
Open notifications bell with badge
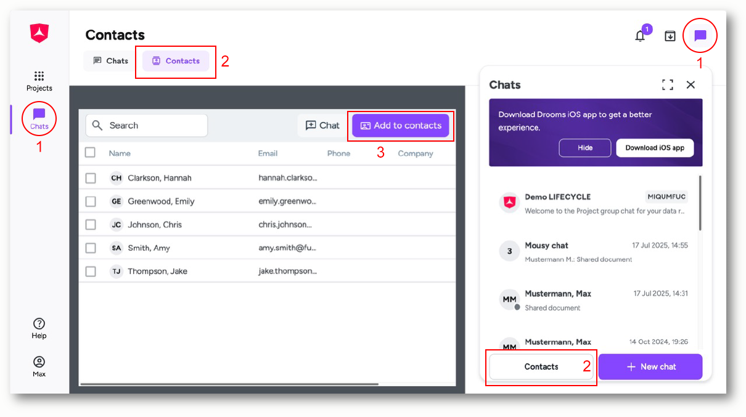641,36
